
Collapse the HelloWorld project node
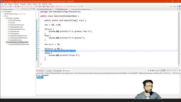[1, 12]
